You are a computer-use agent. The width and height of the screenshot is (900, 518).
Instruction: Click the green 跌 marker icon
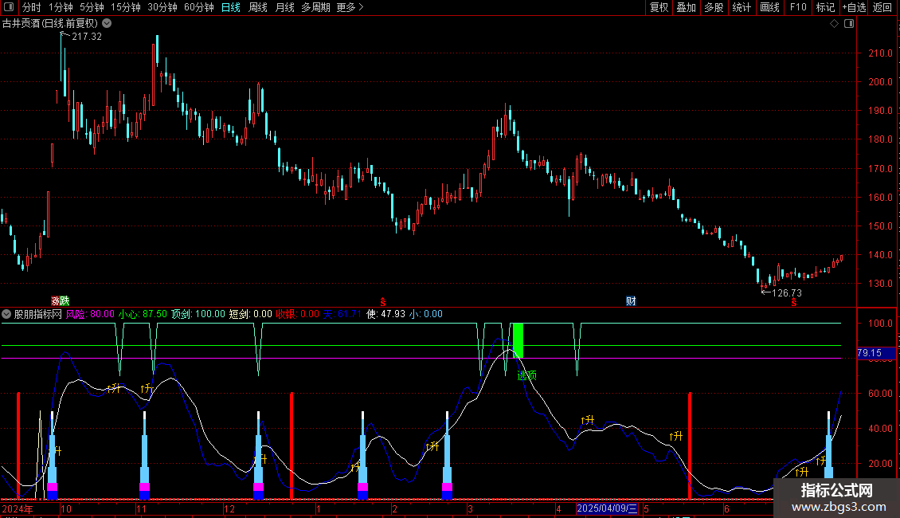[x=65, y=301]
